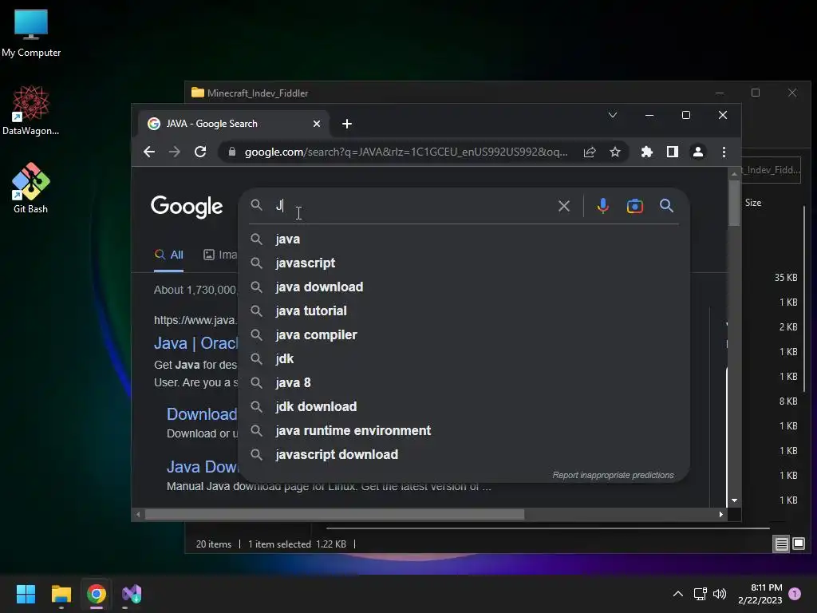
Task: Open the clock showing 8:11 PM
Action: [x=760, y=594]
